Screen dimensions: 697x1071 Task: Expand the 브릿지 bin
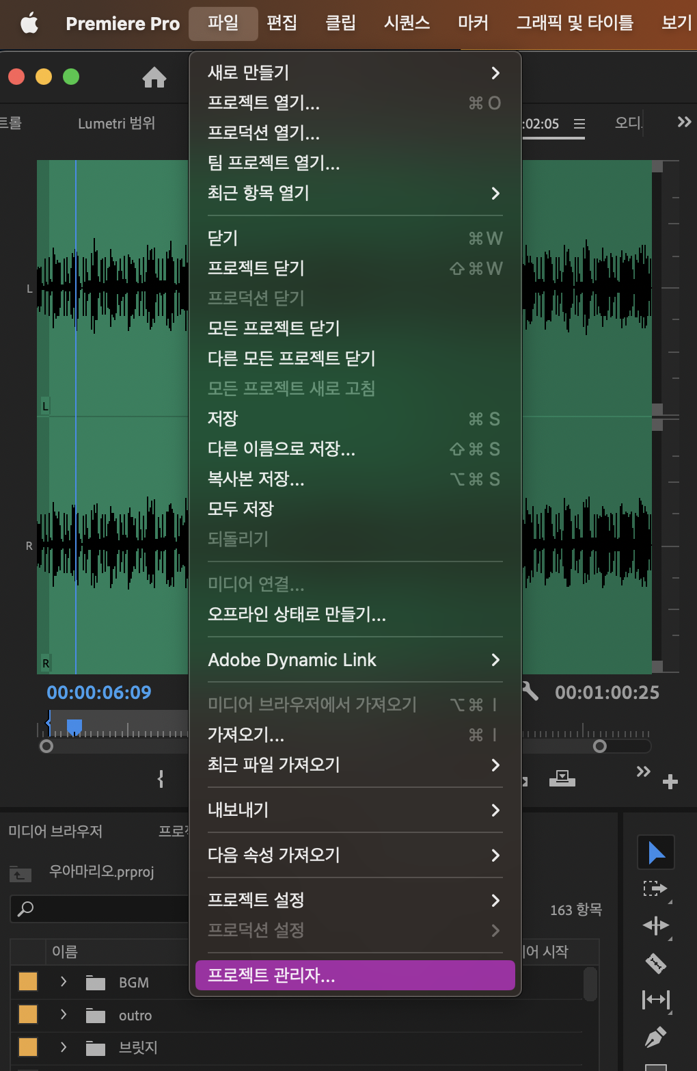point(64,1047)
